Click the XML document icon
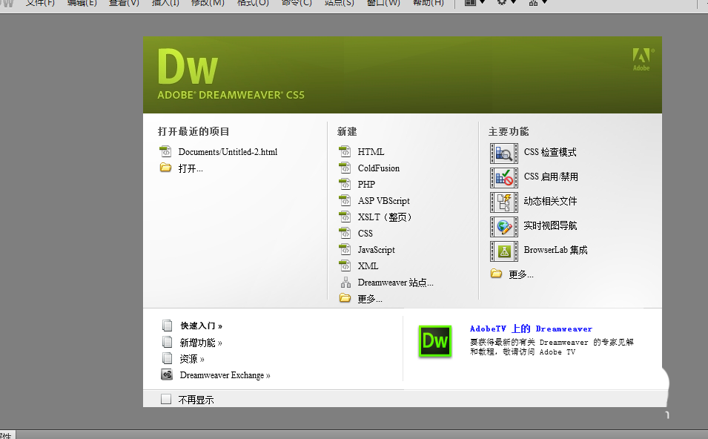The height and width of the screenshot is (439, 708). [x=345, y=265]
